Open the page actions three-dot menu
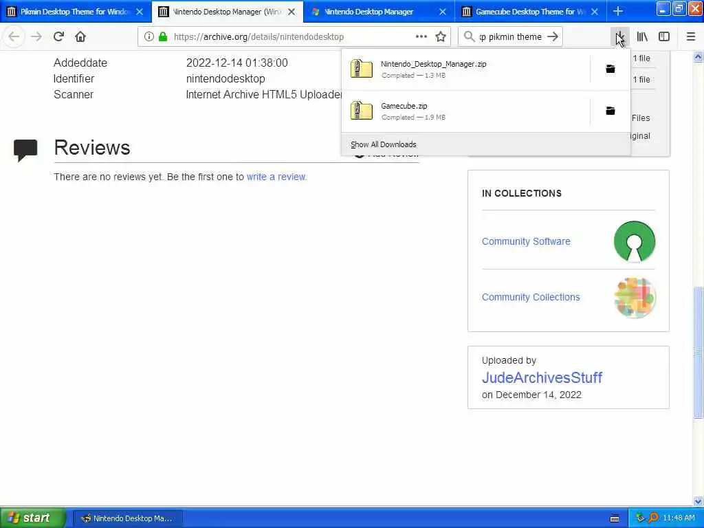Image resolution: width=704 pixels, height=528 pixels. (x=421, y=37)
